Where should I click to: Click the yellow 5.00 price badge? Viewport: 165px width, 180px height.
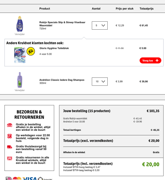click(31, 51)
